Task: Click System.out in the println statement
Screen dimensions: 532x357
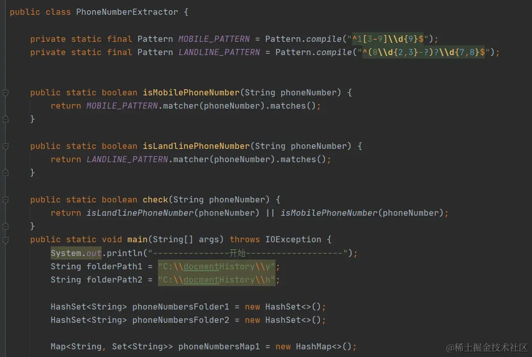Action: (76, 253)
